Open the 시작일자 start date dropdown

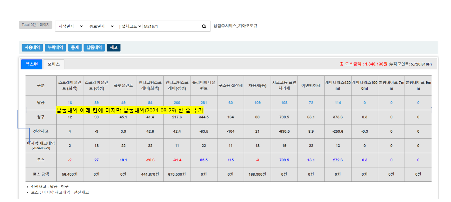pyautogui.click(x=70, y=26)
